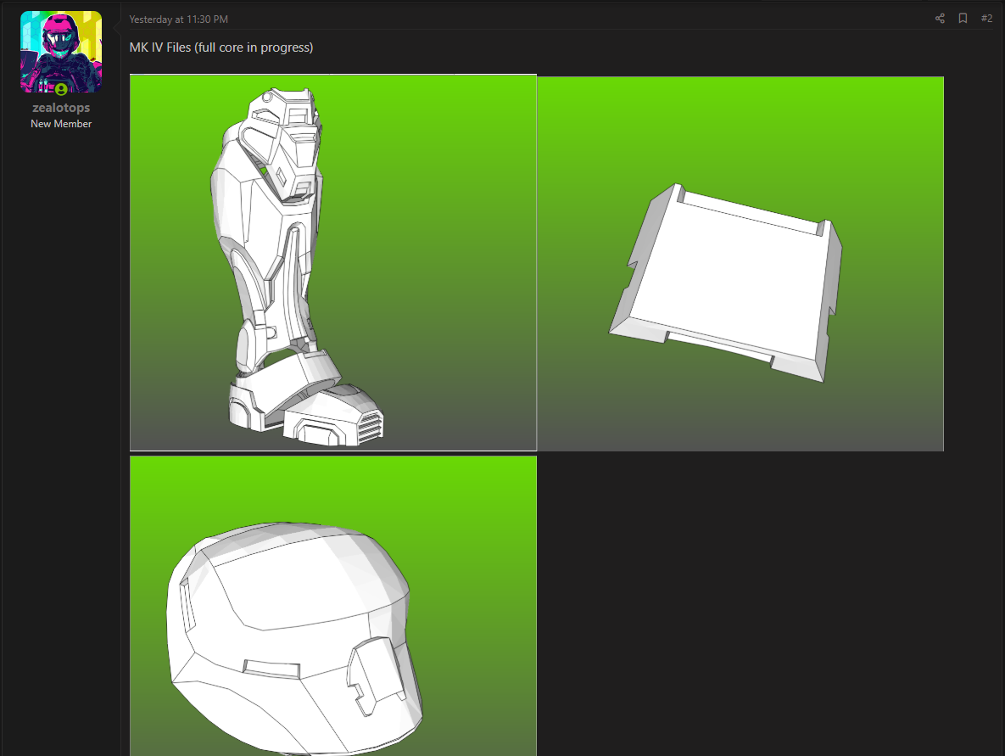1005x756 pixels.
Task: Open the zealotops username profile link
Action: click(61, 108)
